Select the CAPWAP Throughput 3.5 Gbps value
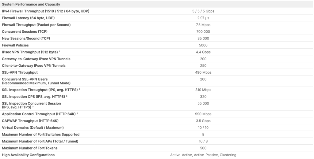Screen dimensions: 314x159 203,121
